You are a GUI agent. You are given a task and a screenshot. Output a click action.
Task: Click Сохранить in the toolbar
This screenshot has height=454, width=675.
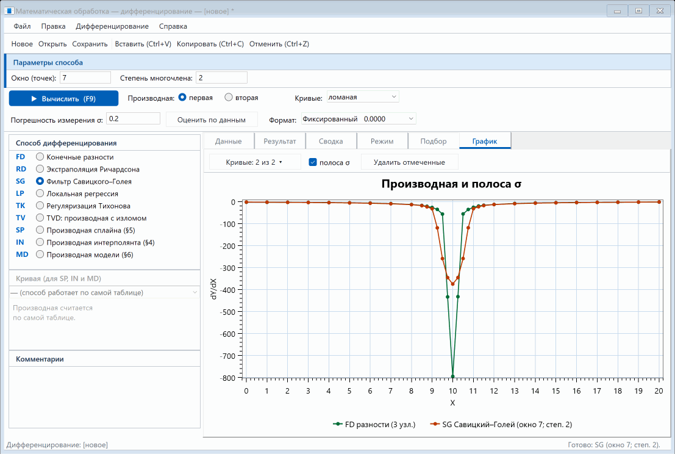tap(90, 44)
